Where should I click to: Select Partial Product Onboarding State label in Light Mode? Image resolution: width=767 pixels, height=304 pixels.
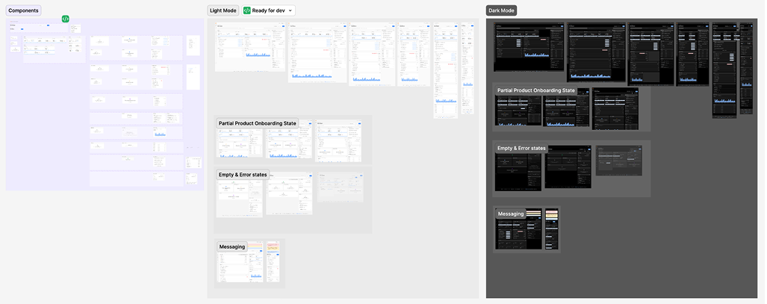(x=258, y=123)
